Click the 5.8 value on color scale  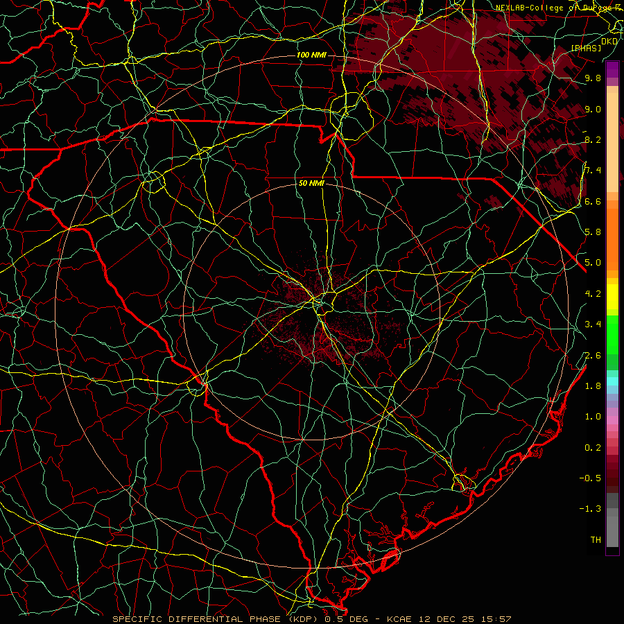[x=593, y=232]
